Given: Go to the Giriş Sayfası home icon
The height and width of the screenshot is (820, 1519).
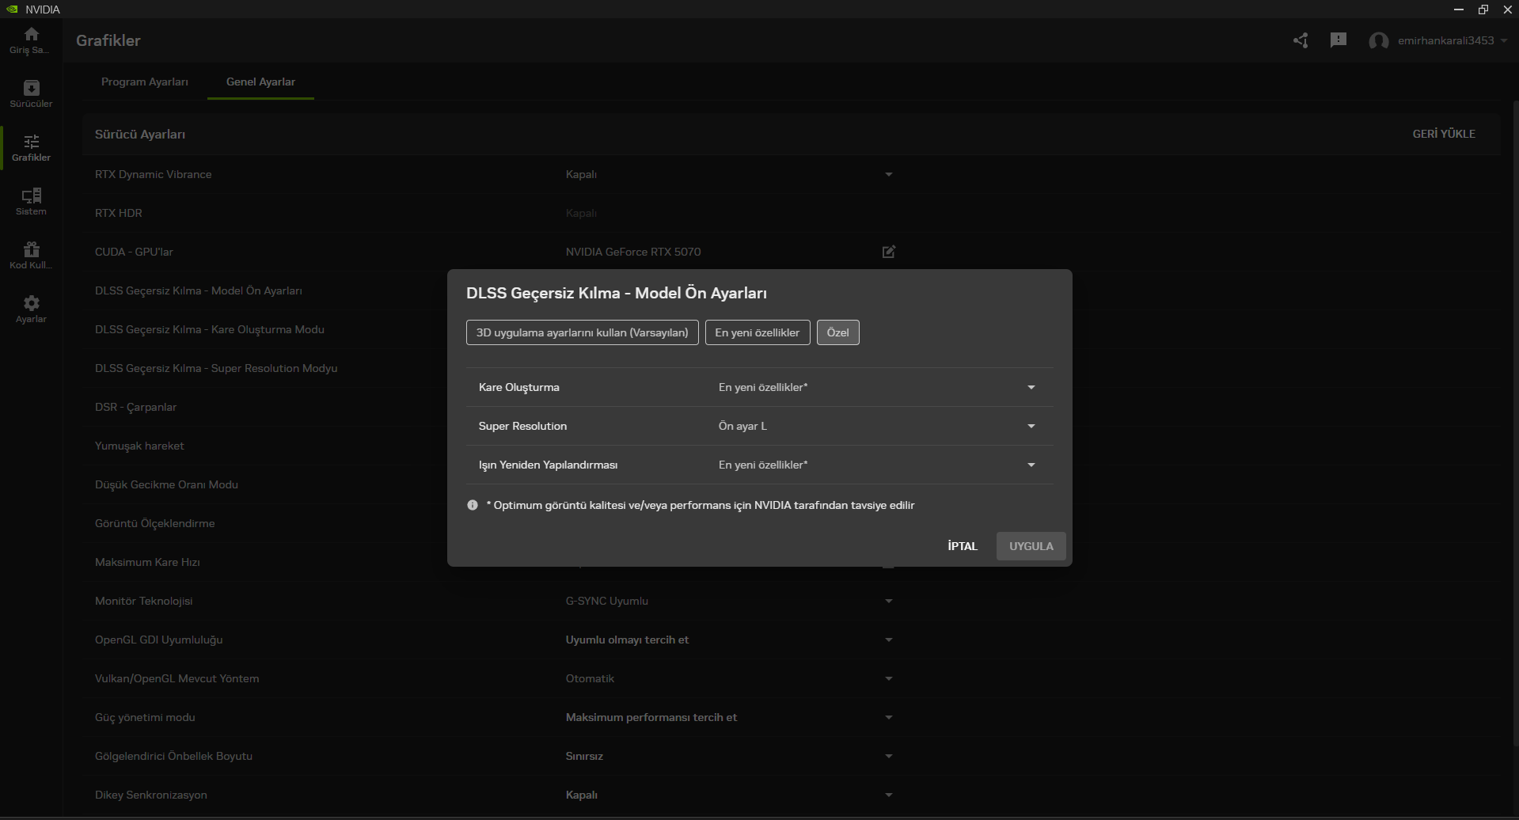Looking at the screenshot, I should pos(31,40).
